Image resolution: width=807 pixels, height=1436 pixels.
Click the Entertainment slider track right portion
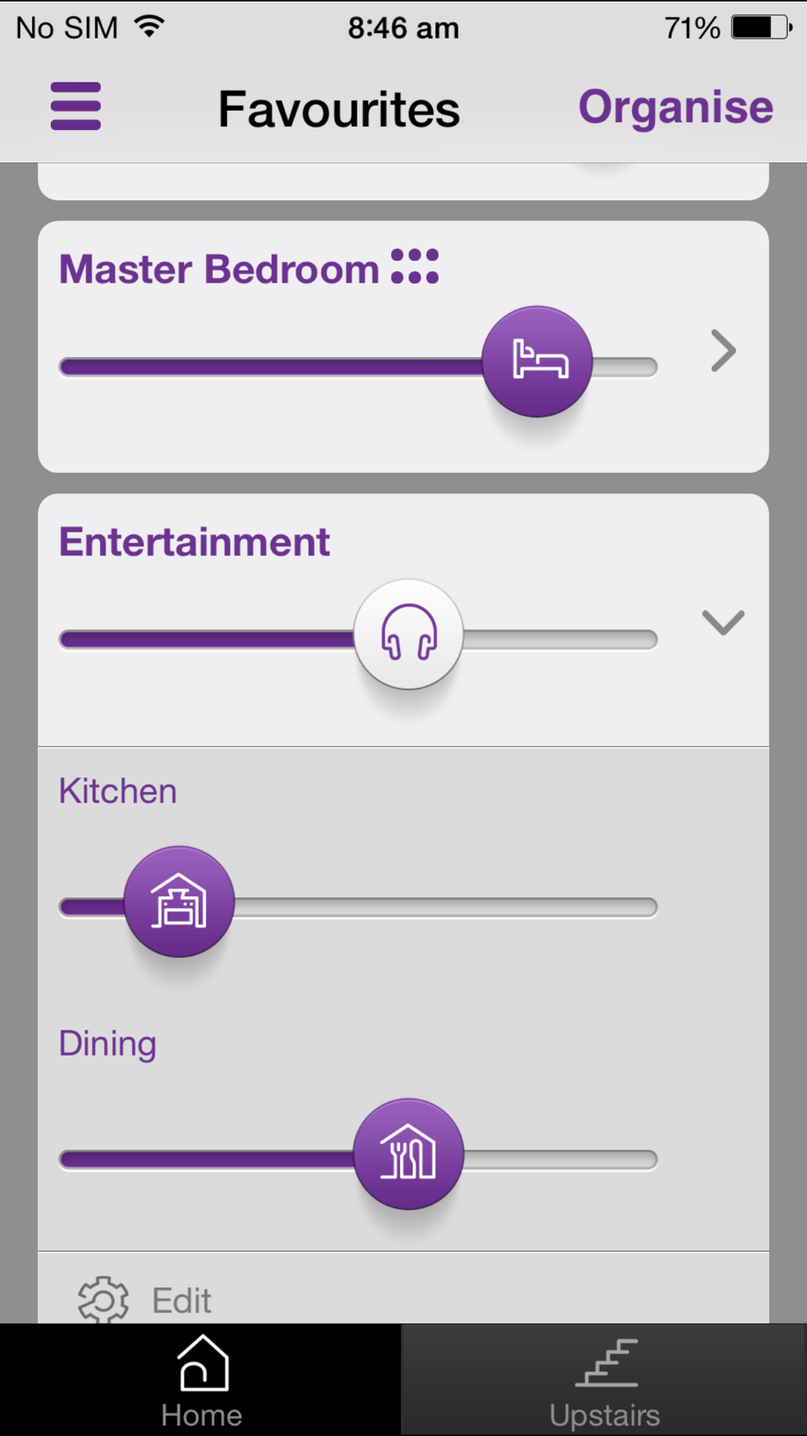[561, 640]
